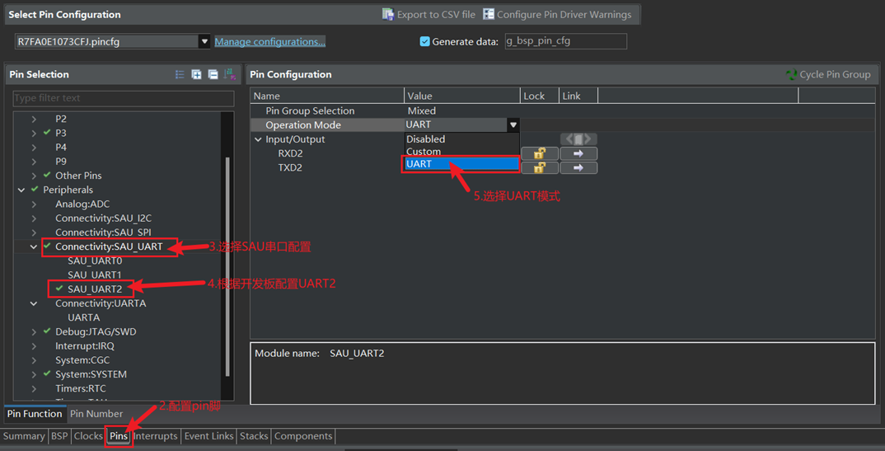885x451 pixels.
Task: Click Cycle Pin Group
Action: click(x=828, y=74)
